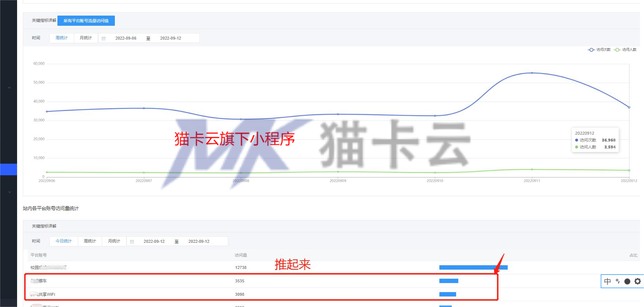This screenshot has height=307, width=644.
Task: Click lower end date field after 至
Action: click(199, 241)
